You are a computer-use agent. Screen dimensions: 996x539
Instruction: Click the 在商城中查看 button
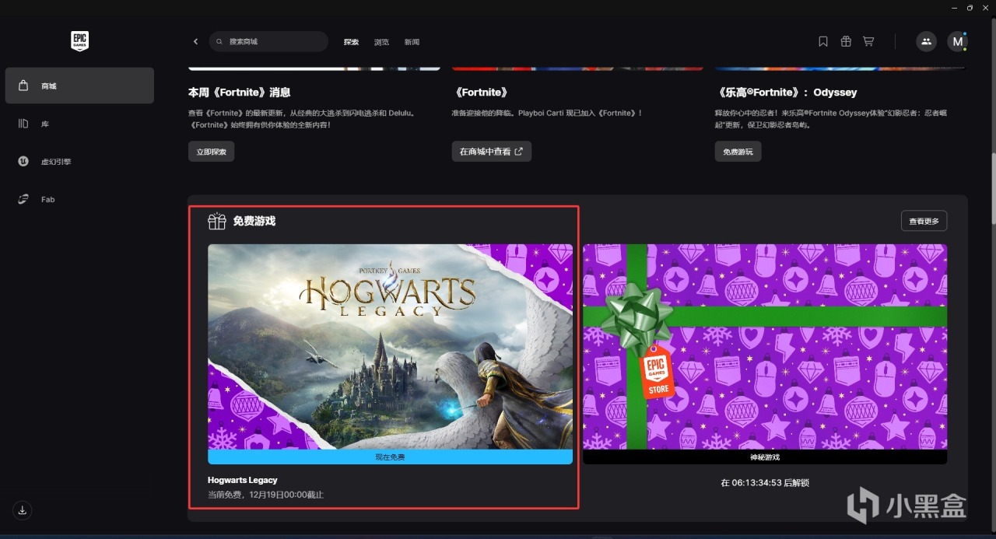pos(491,152)
